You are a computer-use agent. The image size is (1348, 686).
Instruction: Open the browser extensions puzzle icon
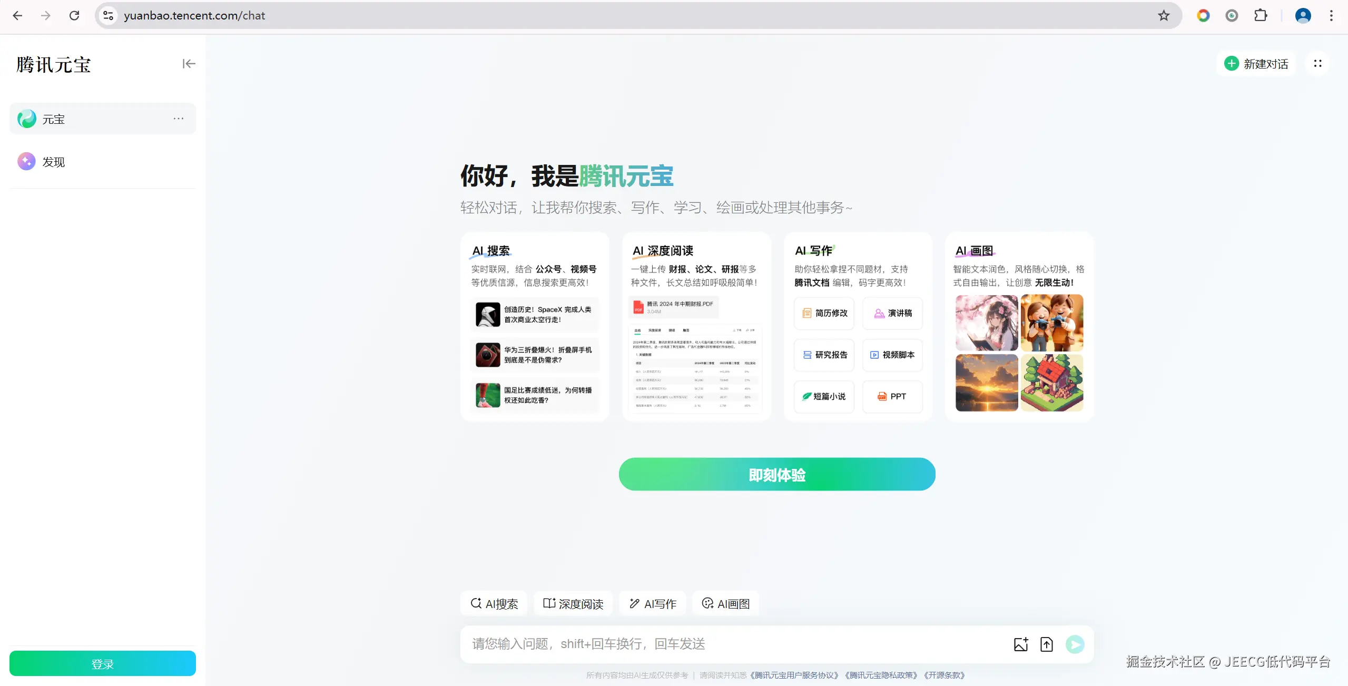(1261, 15)
